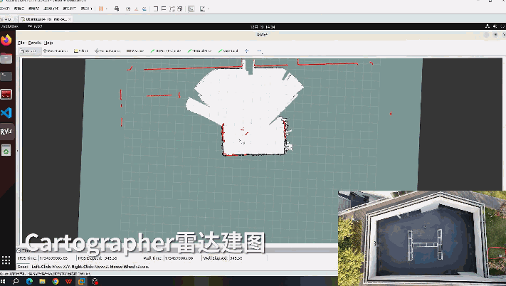Click VMware take snapshot icon
The width and height of the screenshot is (506, 286).
click(x=128, y=9)
